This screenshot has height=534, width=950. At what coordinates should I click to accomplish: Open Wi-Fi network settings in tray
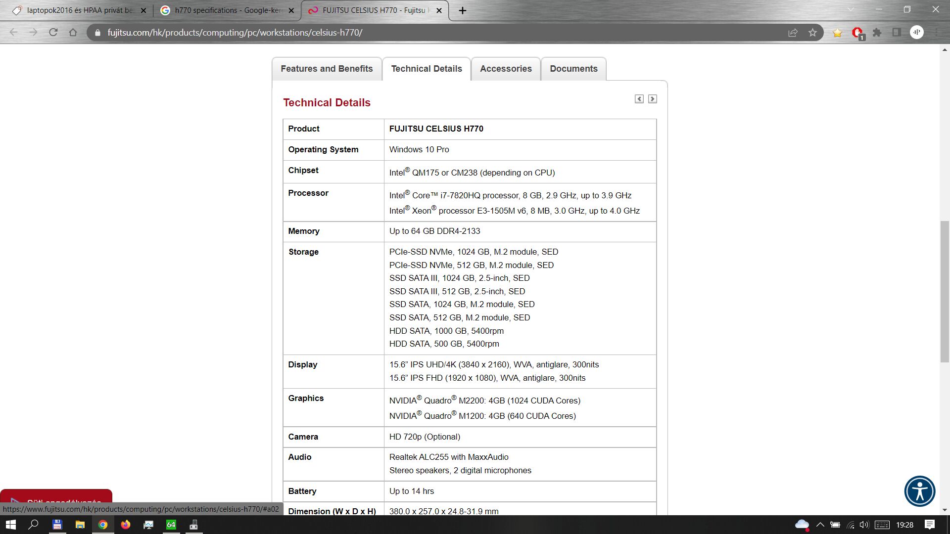pyautogui.click(x=850, y=525)
